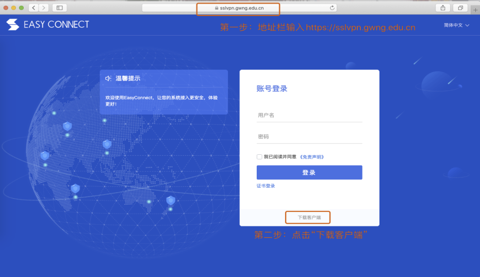Image resolution: width=480 pixels, height=277 pixels.
Task: Click the speaker icon beside 温馨提示
Action: [x=108, y=78]
